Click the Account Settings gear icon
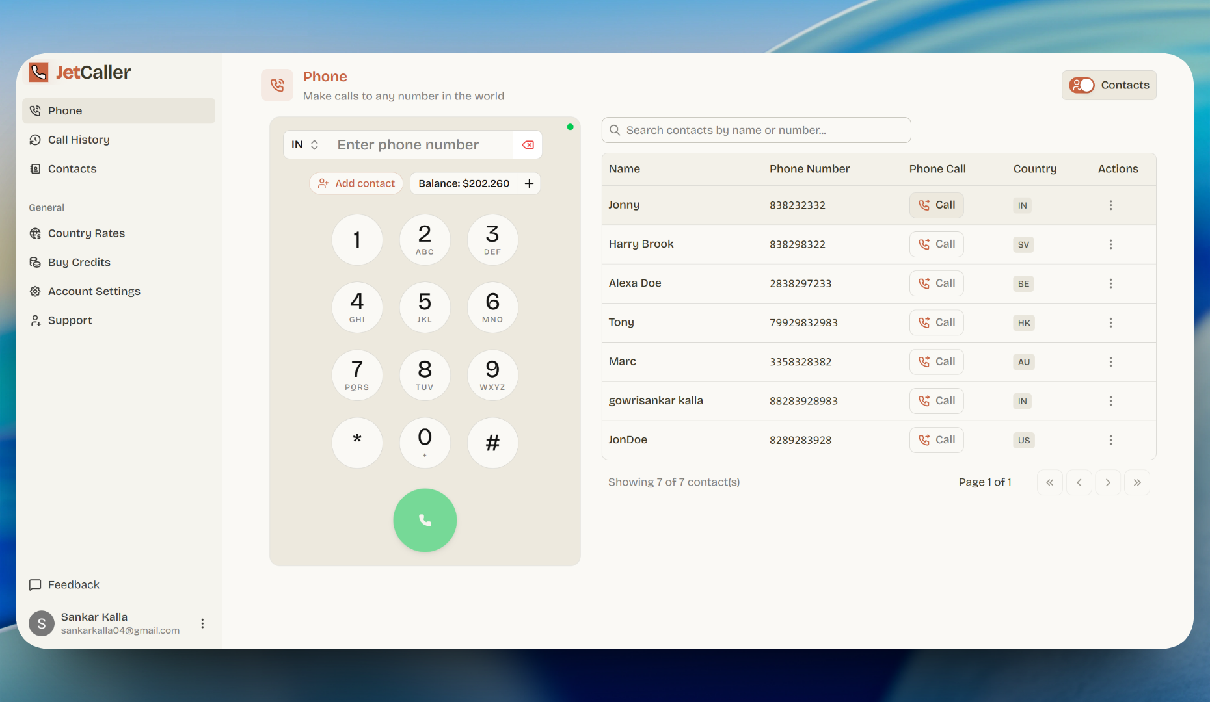The image size is (1210, 702). 36,291
